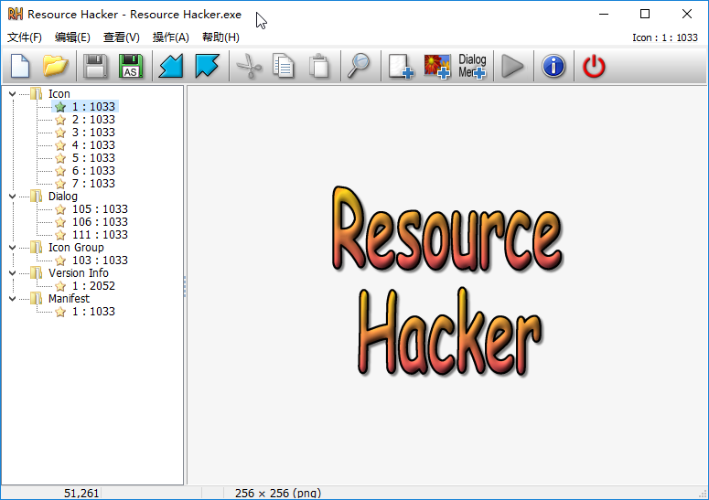Click the New blank file icon

pos(20,67)
